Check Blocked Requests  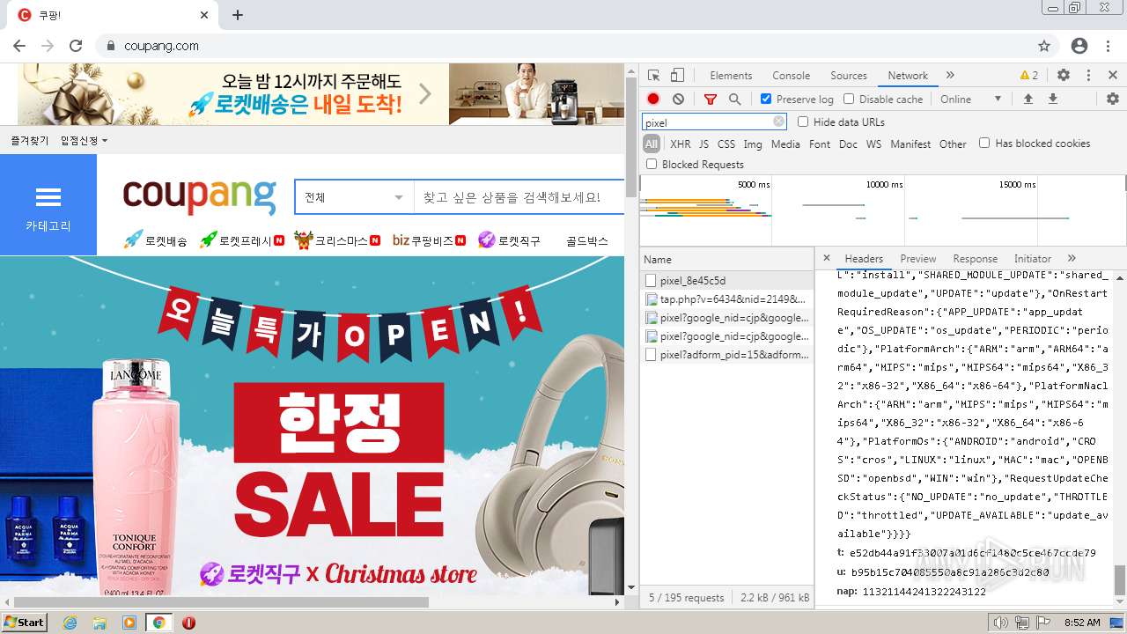(652, 164)
